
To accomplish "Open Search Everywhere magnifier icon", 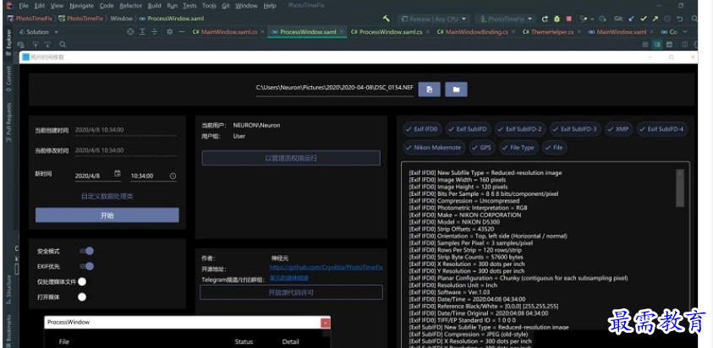I will pyautogui.click(x=694, y=19).
